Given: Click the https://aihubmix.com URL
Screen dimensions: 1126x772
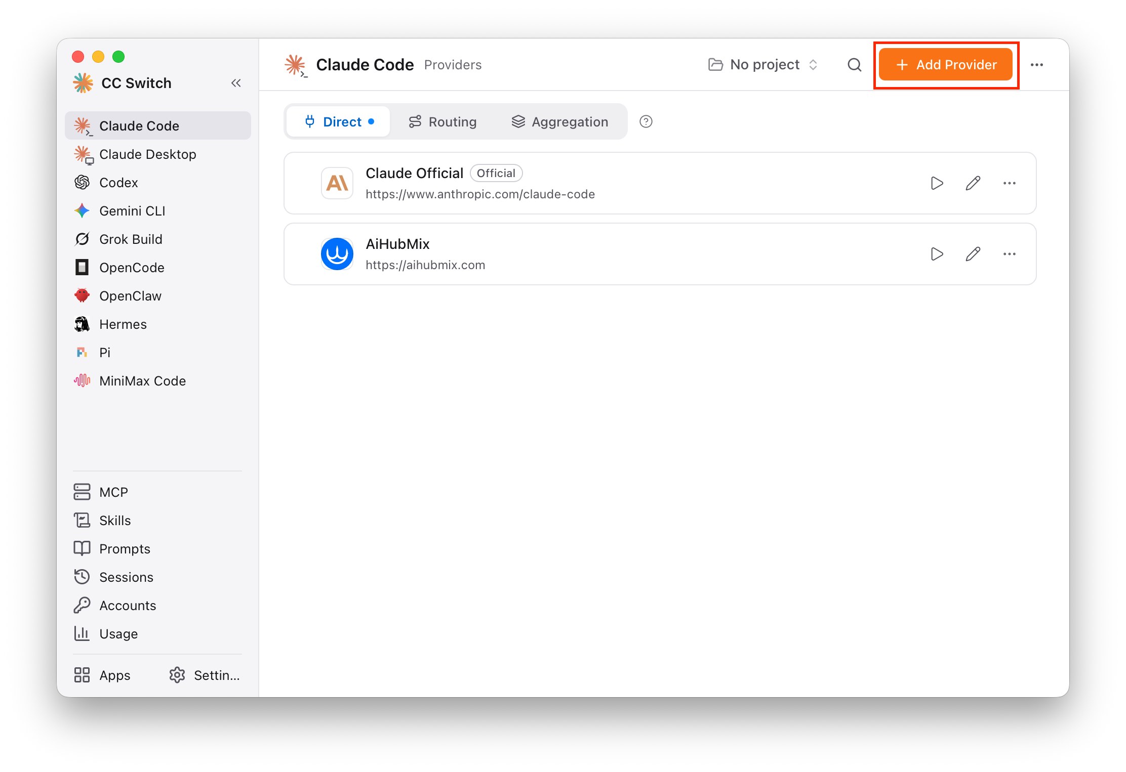Looking at the screenshot, I should (425, 265).
